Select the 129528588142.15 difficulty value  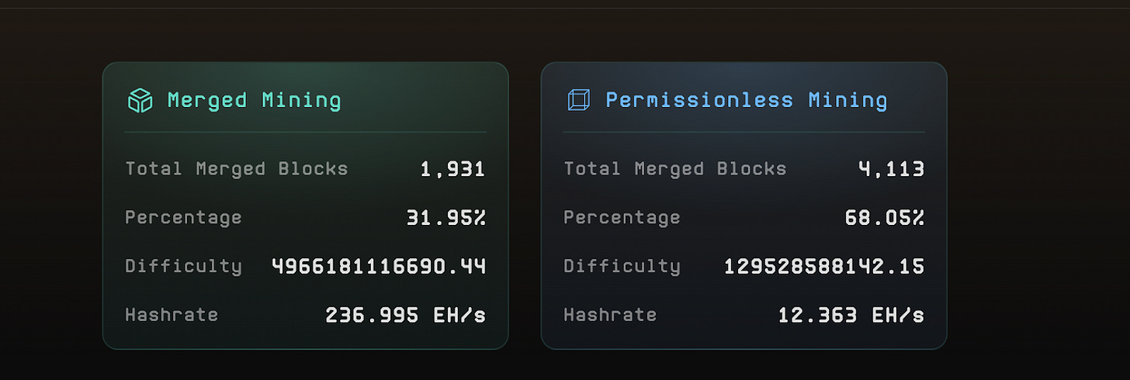point(824,267)
